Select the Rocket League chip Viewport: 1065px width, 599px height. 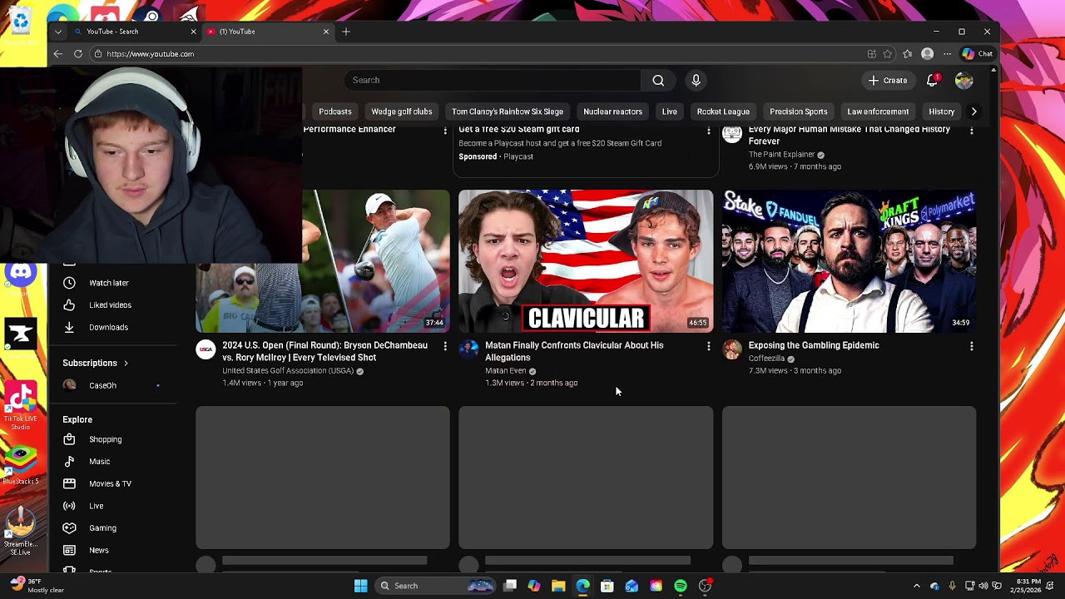(723, 111)
